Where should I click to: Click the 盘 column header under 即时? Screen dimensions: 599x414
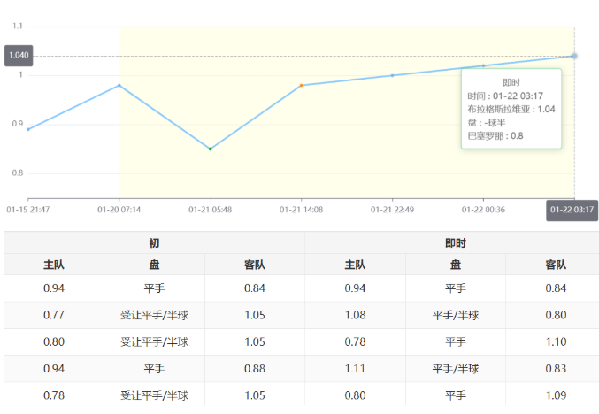455,264
